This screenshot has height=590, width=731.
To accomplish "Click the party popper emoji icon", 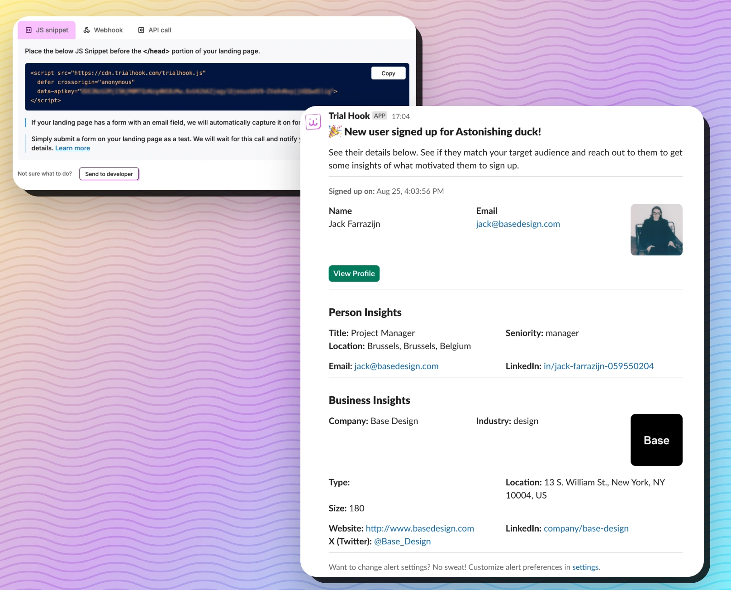I will point(335,132).
